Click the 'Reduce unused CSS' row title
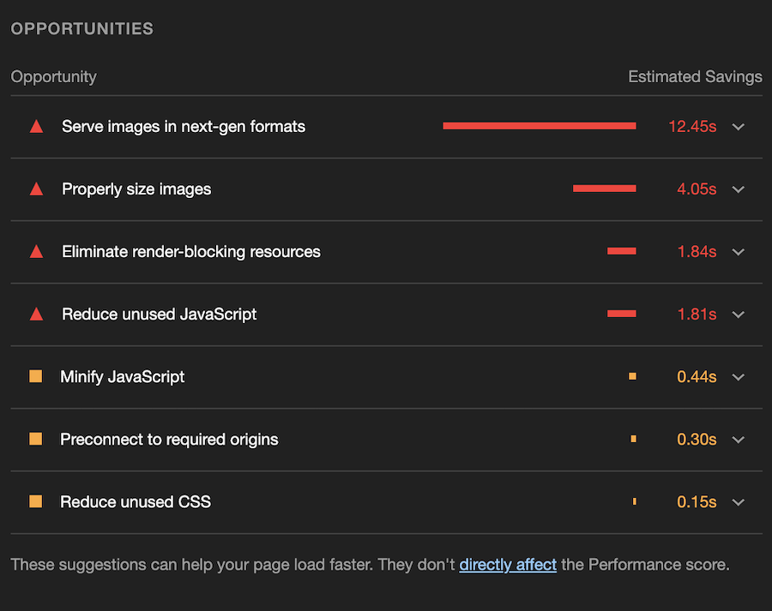This screenshot has height=611, width=772. 136,501
